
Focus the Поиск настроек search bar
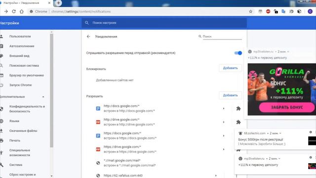click(x=164, y=23)
